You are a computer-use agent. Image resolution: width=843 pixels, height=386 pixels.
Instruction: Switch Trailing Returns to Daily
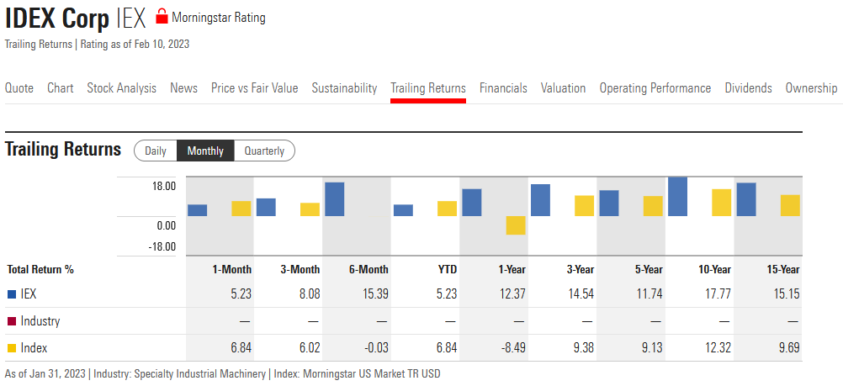tap(156, 151)
